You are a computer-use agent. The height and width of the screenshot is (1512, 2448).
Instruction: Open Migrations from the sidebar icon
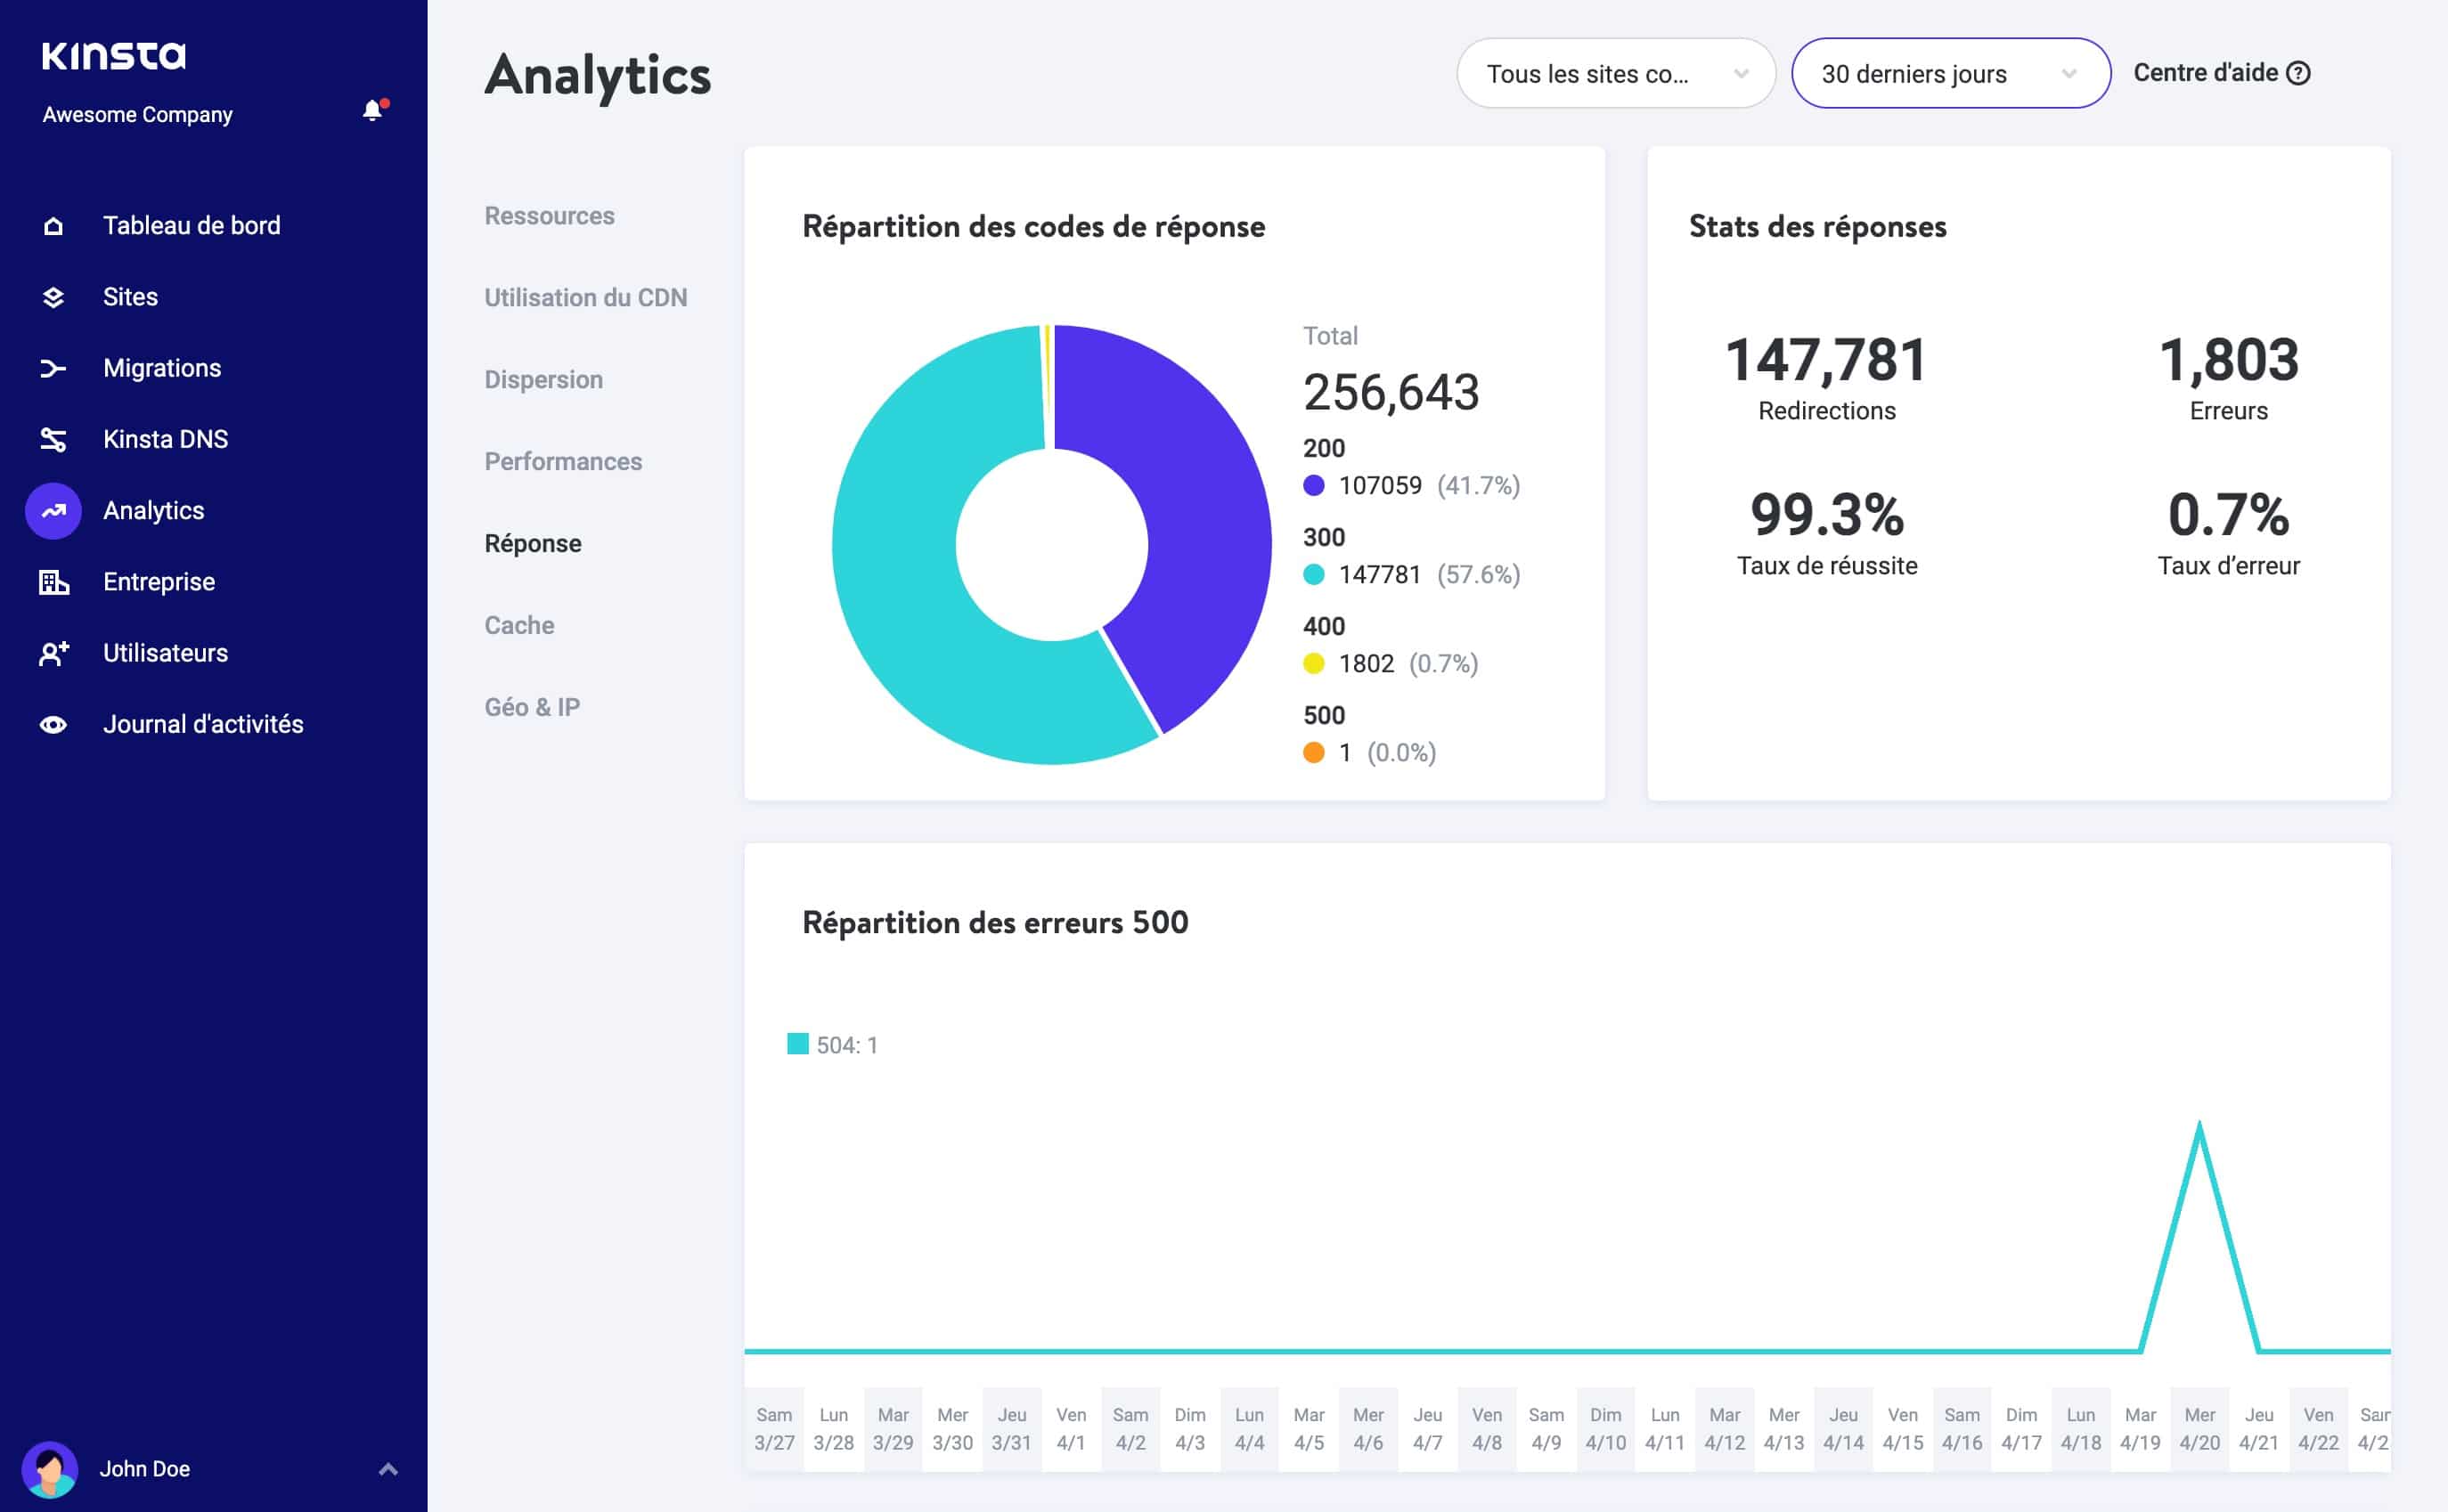pyautogui.click(x=53, y=367)
